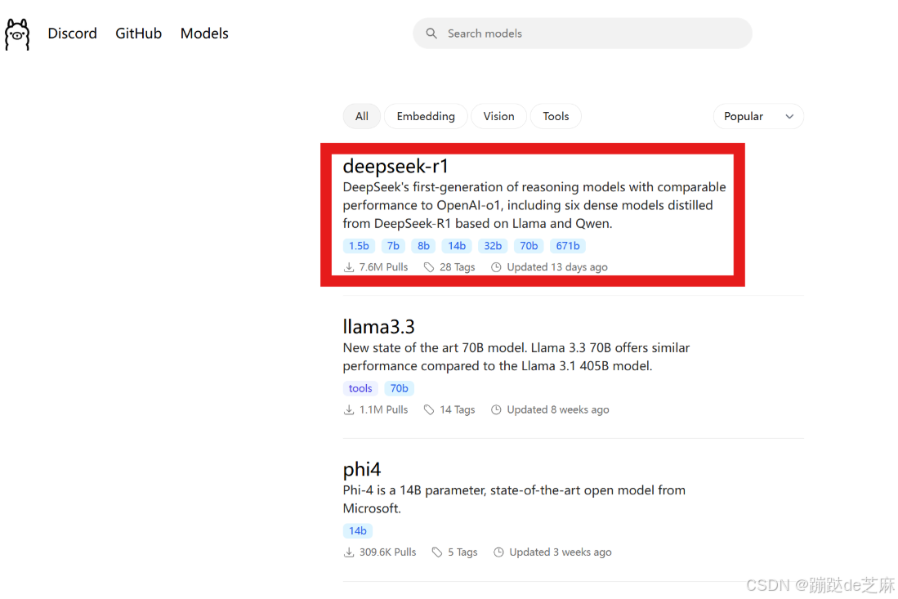Click the Updated 13 days ago text
Image resolution: width=898 pixels, height=599 pixels.
tap(557, 267)
